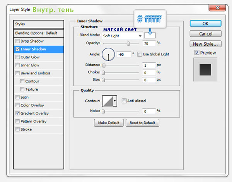This screenshot has height=182, width=232.
Task: Open the Blend Mode dropdown
Action: tap(122, 36)
